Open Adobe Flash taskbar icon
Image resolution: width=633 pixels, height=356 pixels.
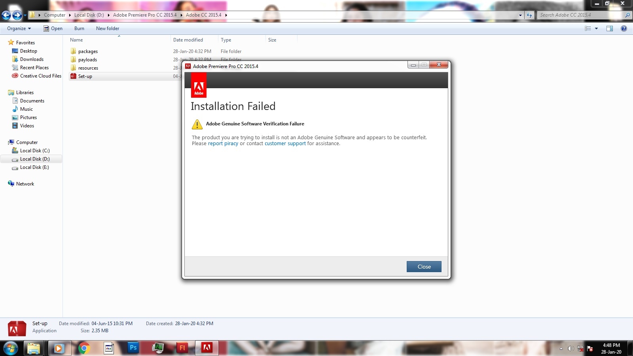(x=182, y=348)
